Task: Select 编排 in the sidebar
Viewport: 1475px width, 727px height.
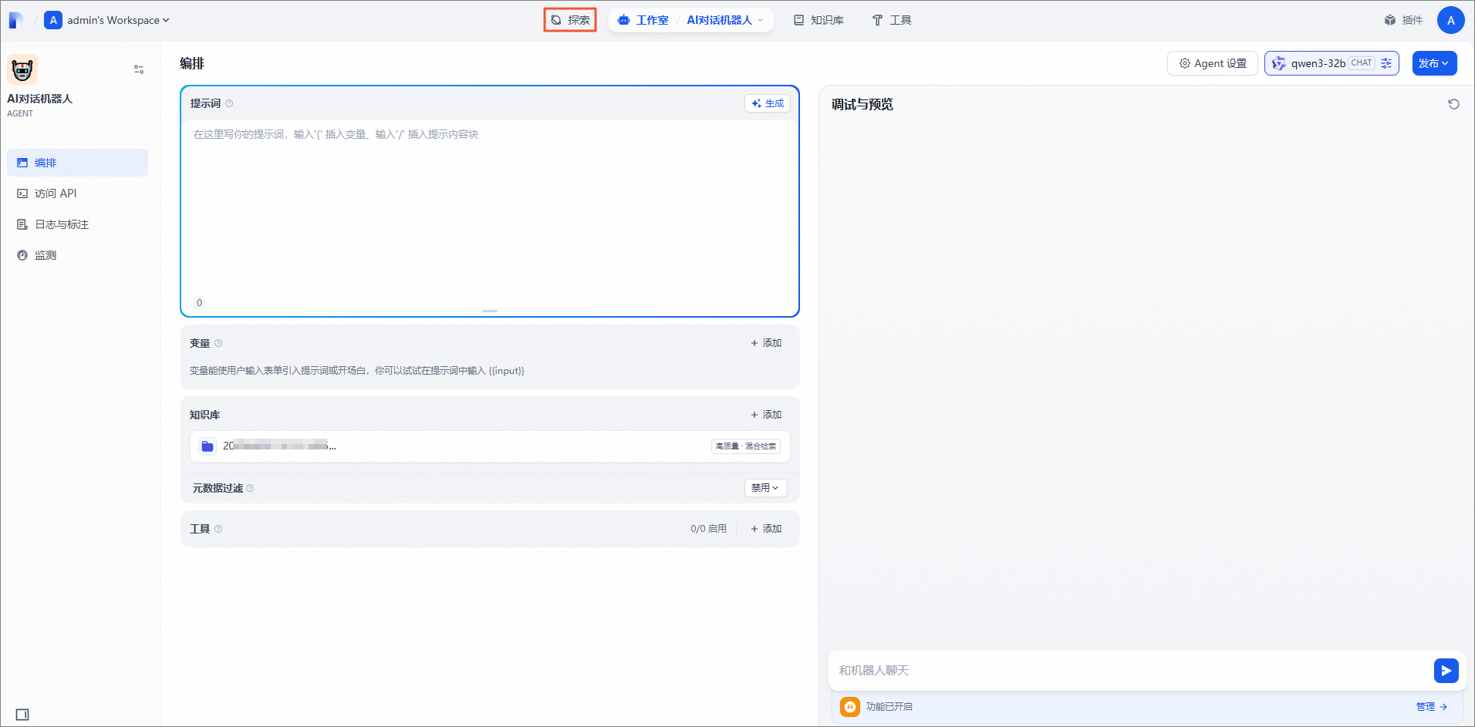Action: [77, 163]
